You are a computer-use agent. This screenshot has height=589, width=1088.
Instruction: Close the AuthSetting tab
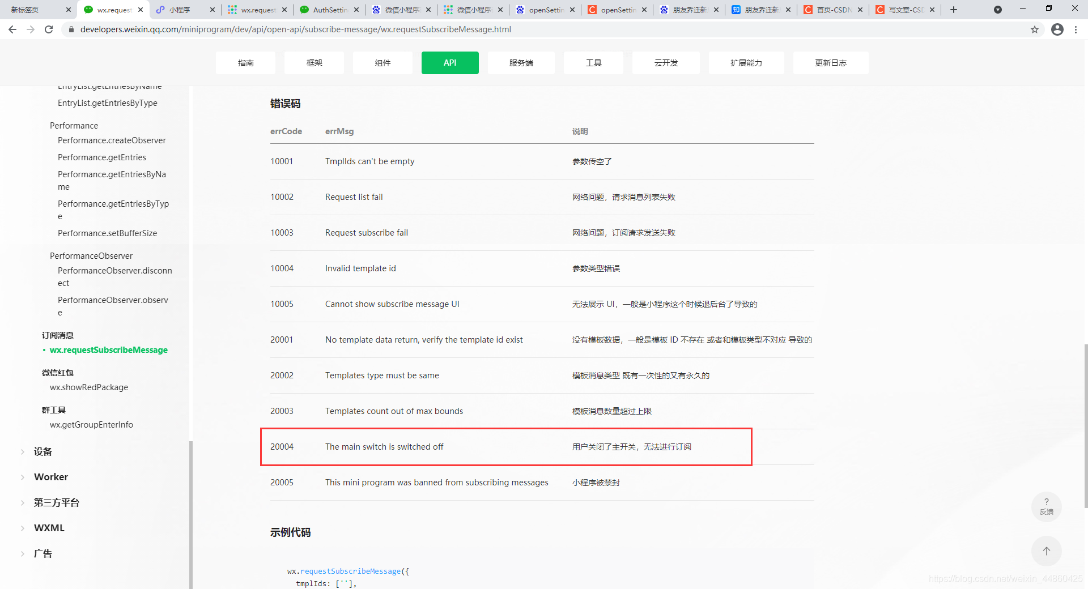(x=356, y=10)
